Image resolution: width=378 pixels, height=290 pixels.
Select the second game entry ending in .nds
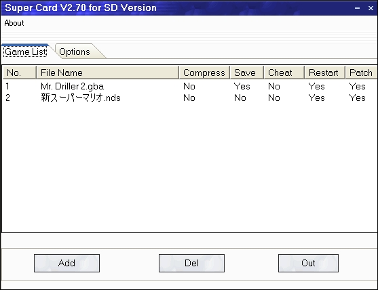tap(189, 98)
